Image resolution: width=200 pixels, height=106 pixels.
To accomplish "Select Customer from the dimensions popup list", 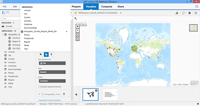I will [28, 24].
